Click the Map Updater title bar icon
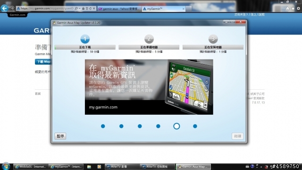 point(54,23)
